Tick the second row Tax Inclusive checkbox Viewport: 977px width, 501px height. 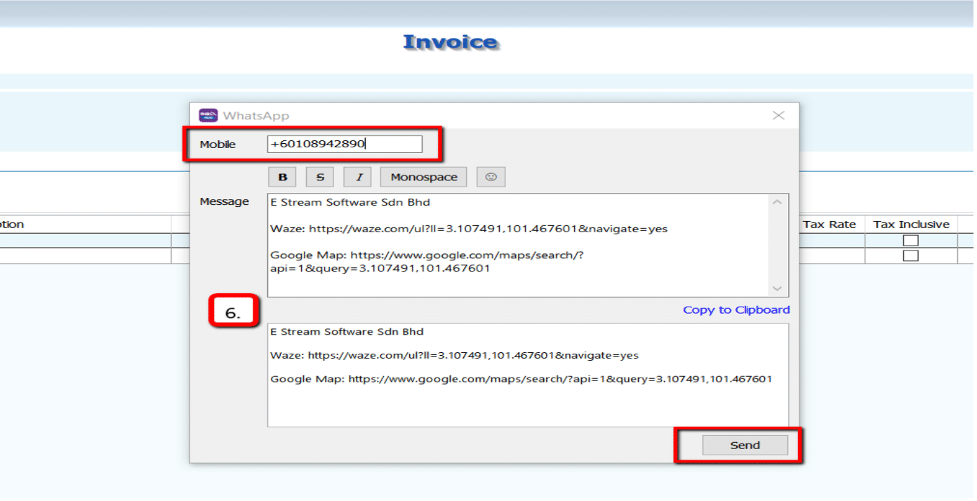click(910, 256)
